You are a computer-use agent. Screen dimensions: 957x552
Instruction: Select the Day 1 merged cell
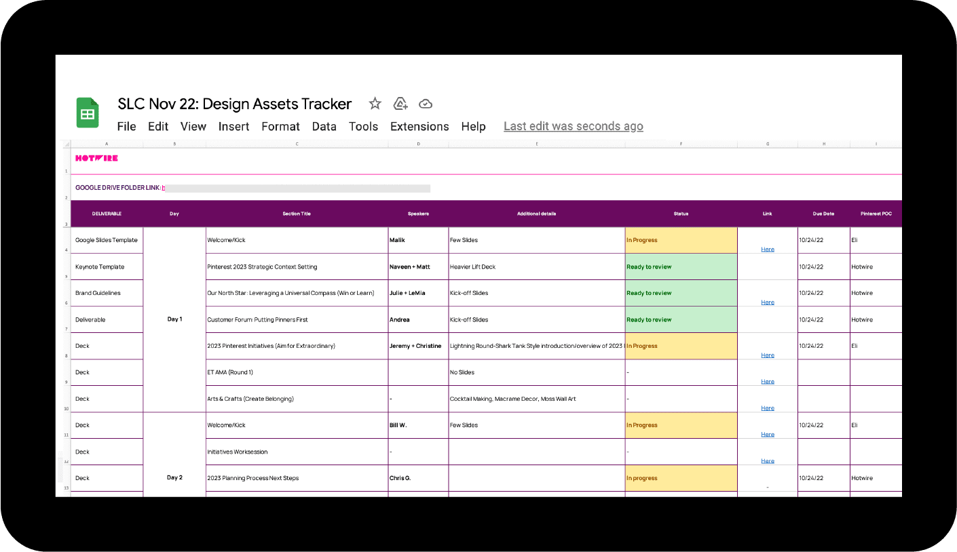pos(174,319)
